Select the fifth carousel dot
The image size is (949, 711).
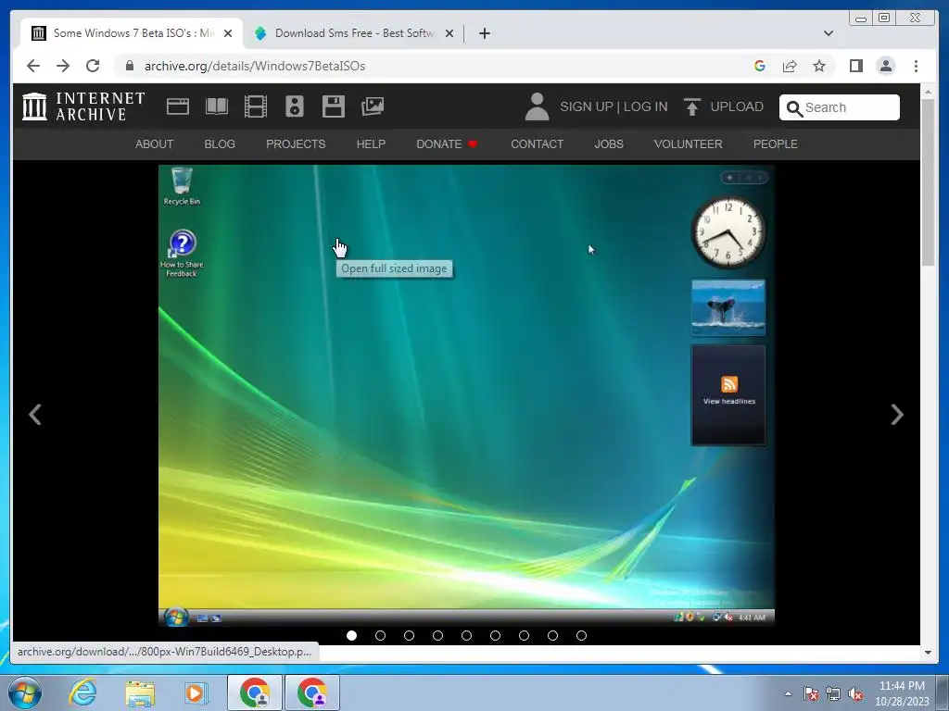click(467, 635)
